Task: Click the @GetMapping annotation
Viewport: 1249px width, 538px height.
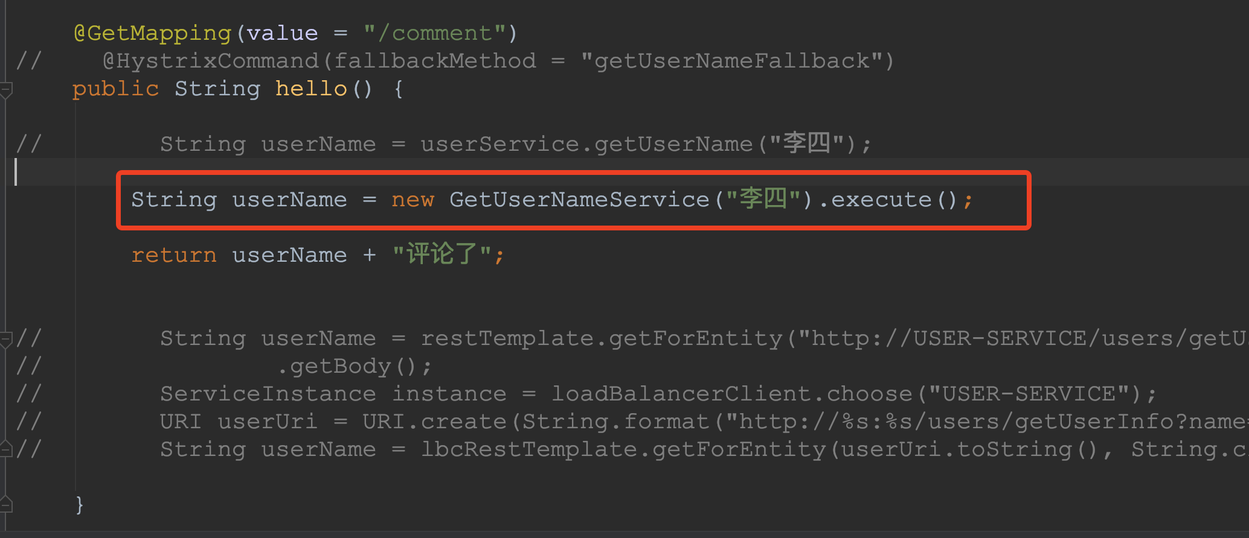Action: [152, 33]
